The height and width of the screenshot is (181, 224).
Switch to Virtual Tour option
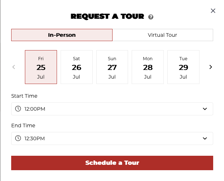click(x=163, y=35)
